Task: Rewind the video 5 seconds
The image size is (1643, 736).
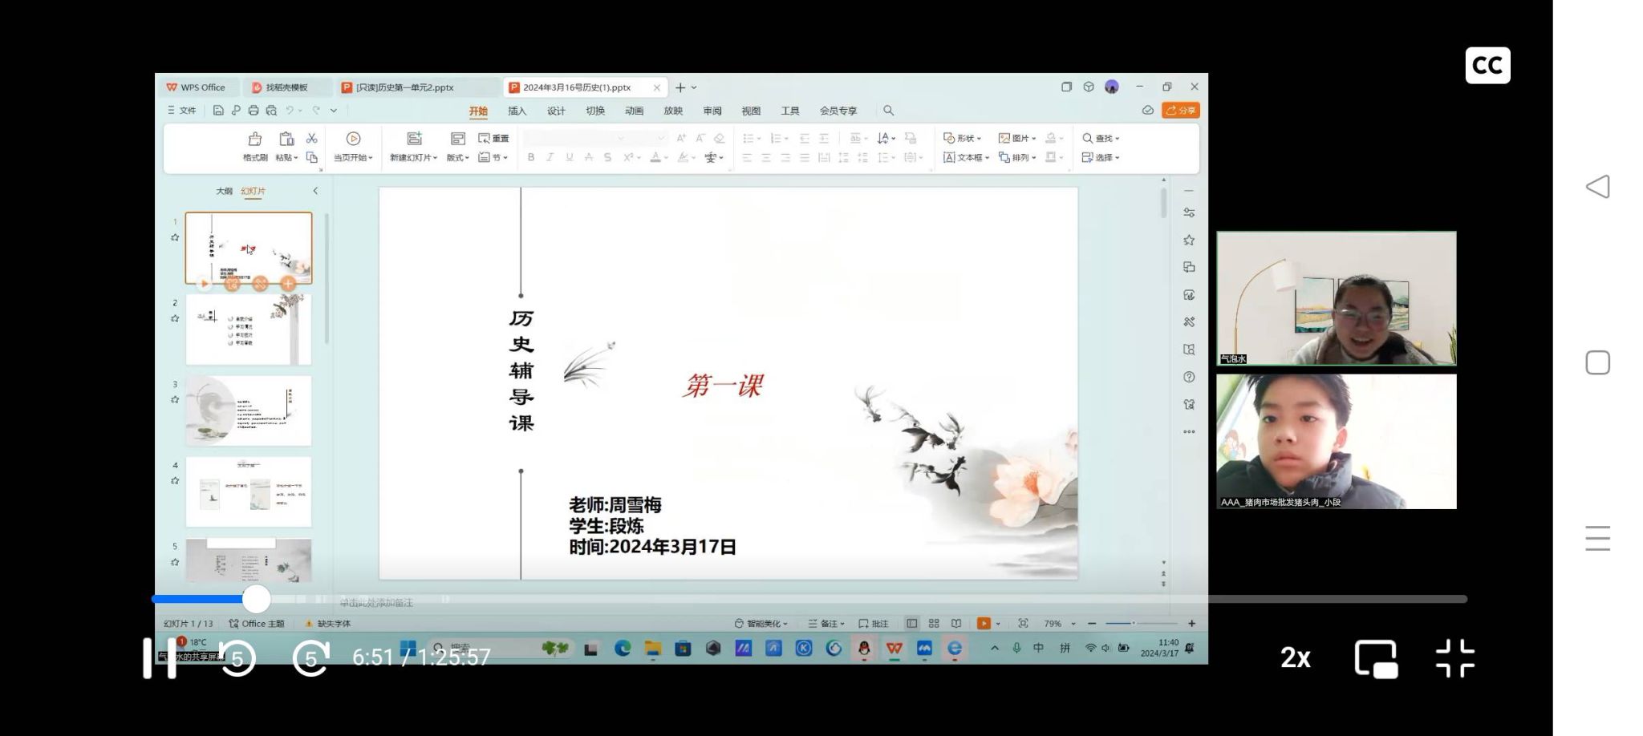Action: tap(237, 658)
